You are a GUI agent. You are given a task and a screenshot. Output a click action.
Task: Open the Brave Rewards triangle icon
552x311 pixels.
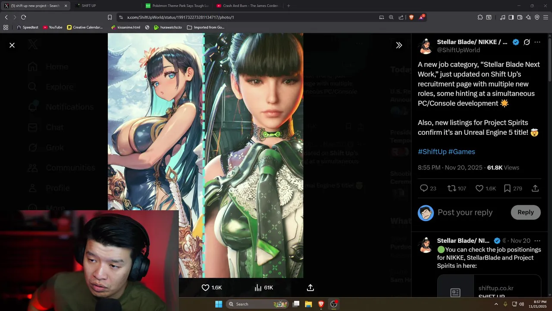point(422,17)
